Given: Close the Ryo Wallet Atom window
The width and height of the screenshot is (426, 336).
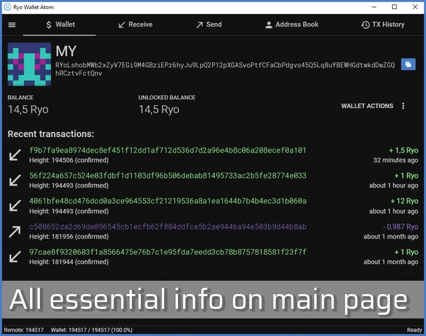Looking at the screenshot, I should coord(415,7).
